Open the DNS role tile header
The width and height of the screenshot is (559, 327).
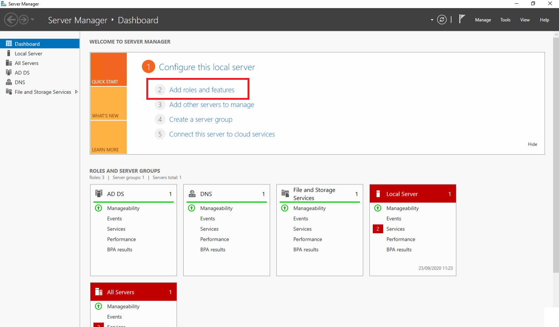[x=226, y=194]
